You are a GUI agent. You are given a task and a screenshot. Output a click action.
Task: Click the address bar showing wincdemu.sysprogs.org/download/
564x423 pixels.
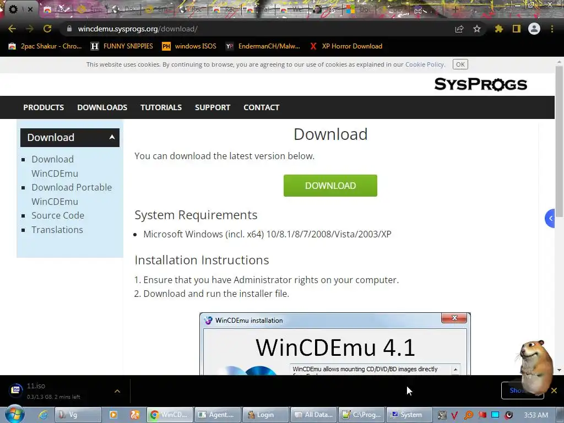click(252, 29)
